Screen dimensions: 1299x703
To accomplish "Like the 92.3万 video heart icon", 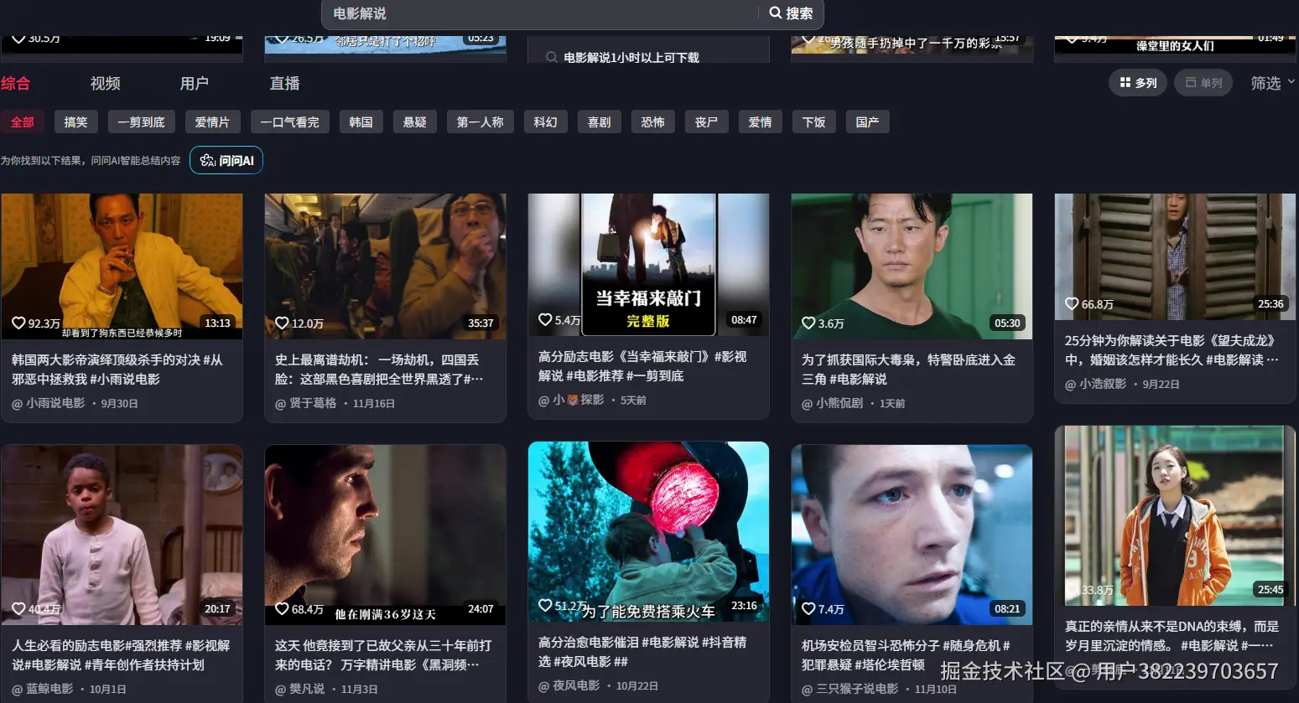I will point(18,323).
